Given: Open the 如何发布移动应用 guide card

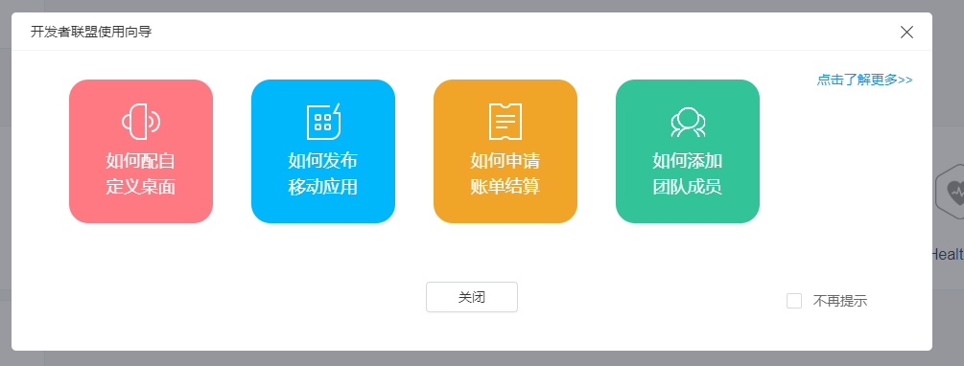Looking at the screenshot, I should click(322, 151).
